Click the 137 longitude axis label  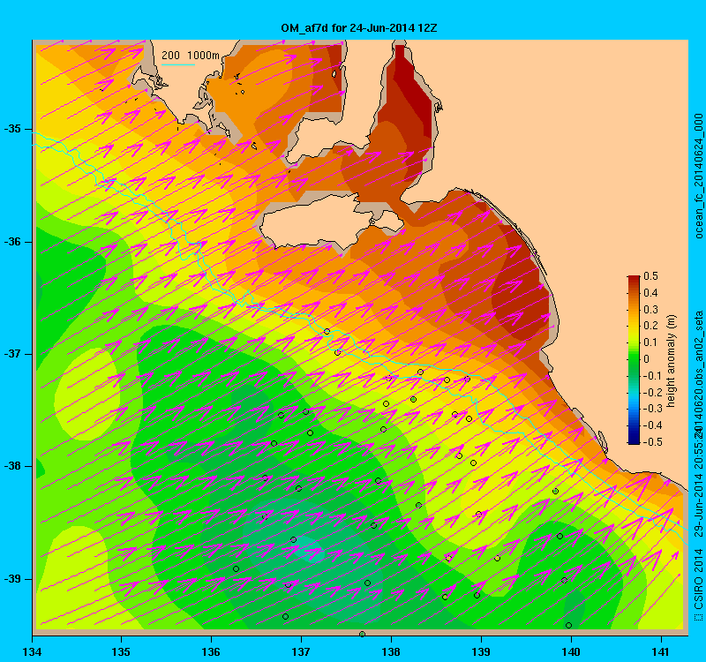301,651
